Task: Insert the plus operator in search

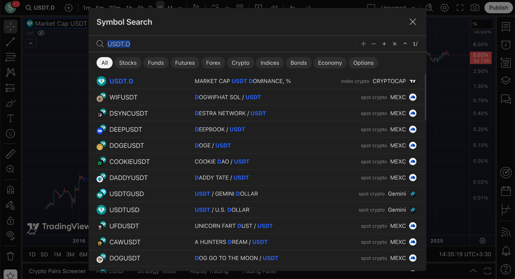Action: pyautogui.click(x=384, y=44)
